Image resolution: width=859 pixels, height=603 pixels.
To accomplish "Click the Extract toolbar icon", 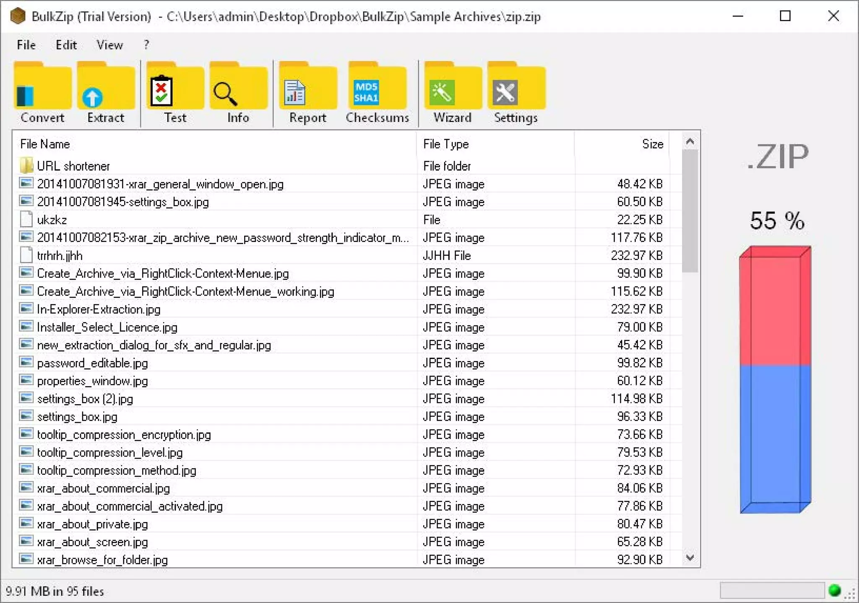I will (105, 92).
